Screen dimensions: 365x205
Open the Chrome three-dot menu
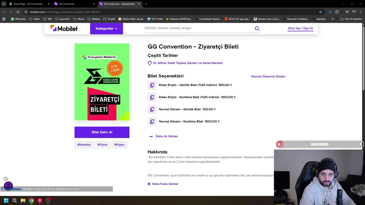[361, 12]
